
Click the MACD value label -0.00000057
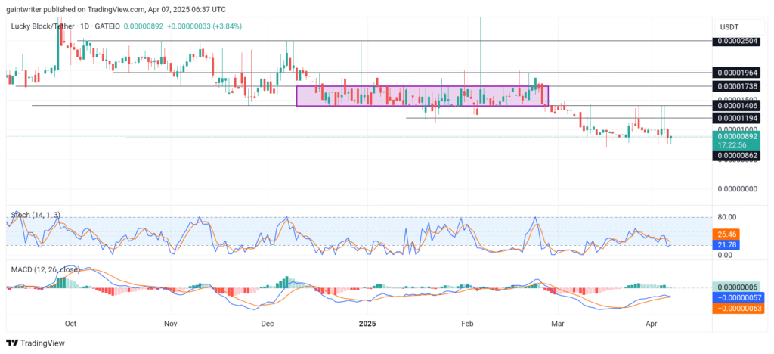point(738,298)
